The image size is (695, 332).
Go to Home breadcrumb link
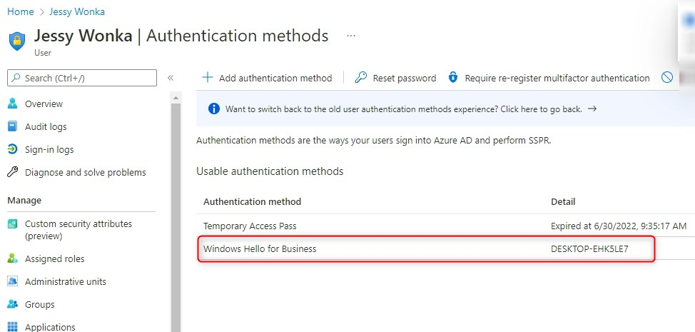point(20,12)
